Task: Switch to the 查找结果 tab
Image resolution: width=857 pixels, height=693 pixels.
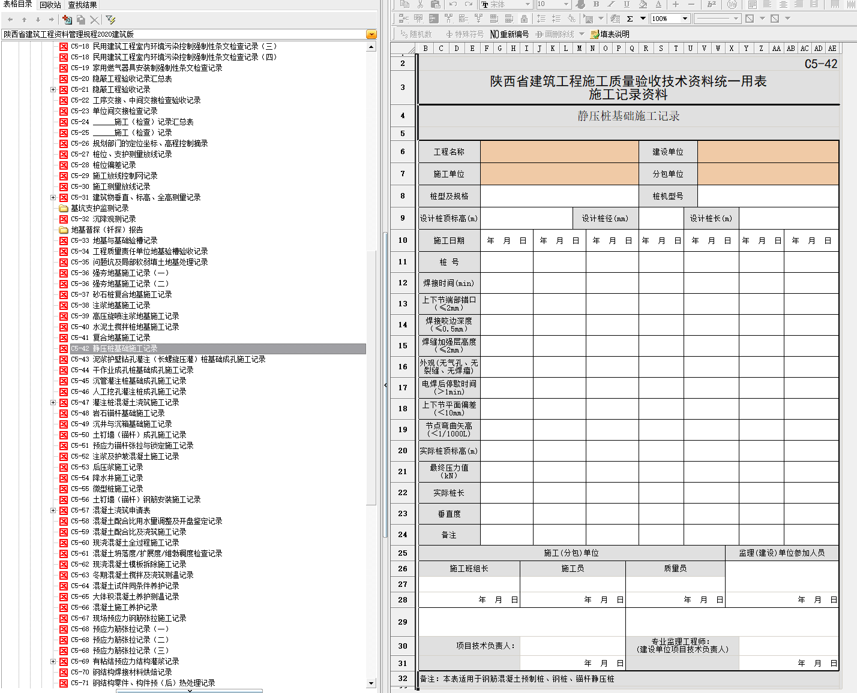Action: point(83,5)
